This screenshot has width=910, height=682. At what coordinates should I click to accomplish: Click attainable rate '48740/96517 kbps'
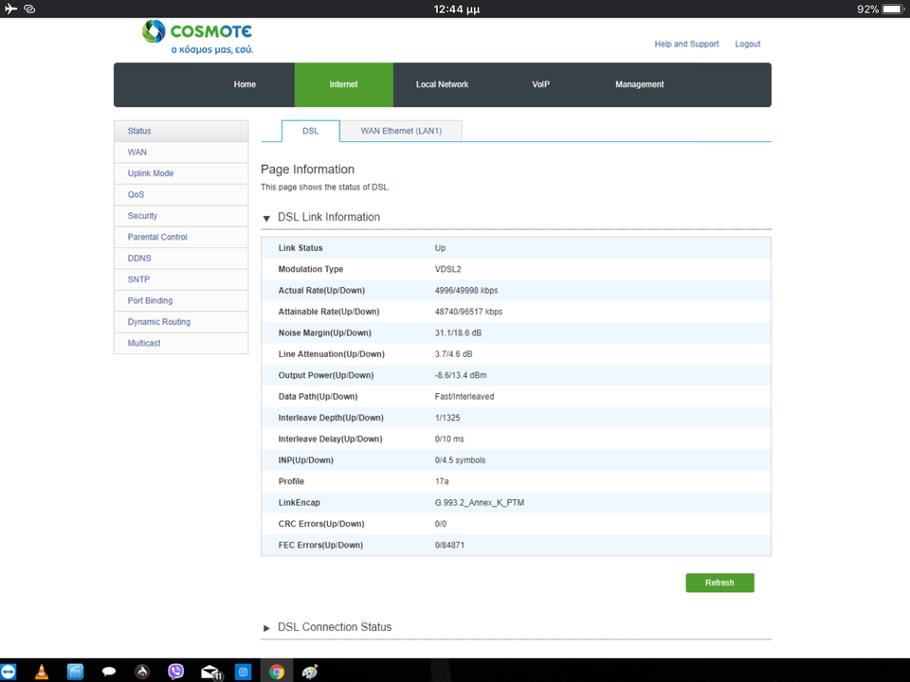pyautogui.click(x=468, y=312)
